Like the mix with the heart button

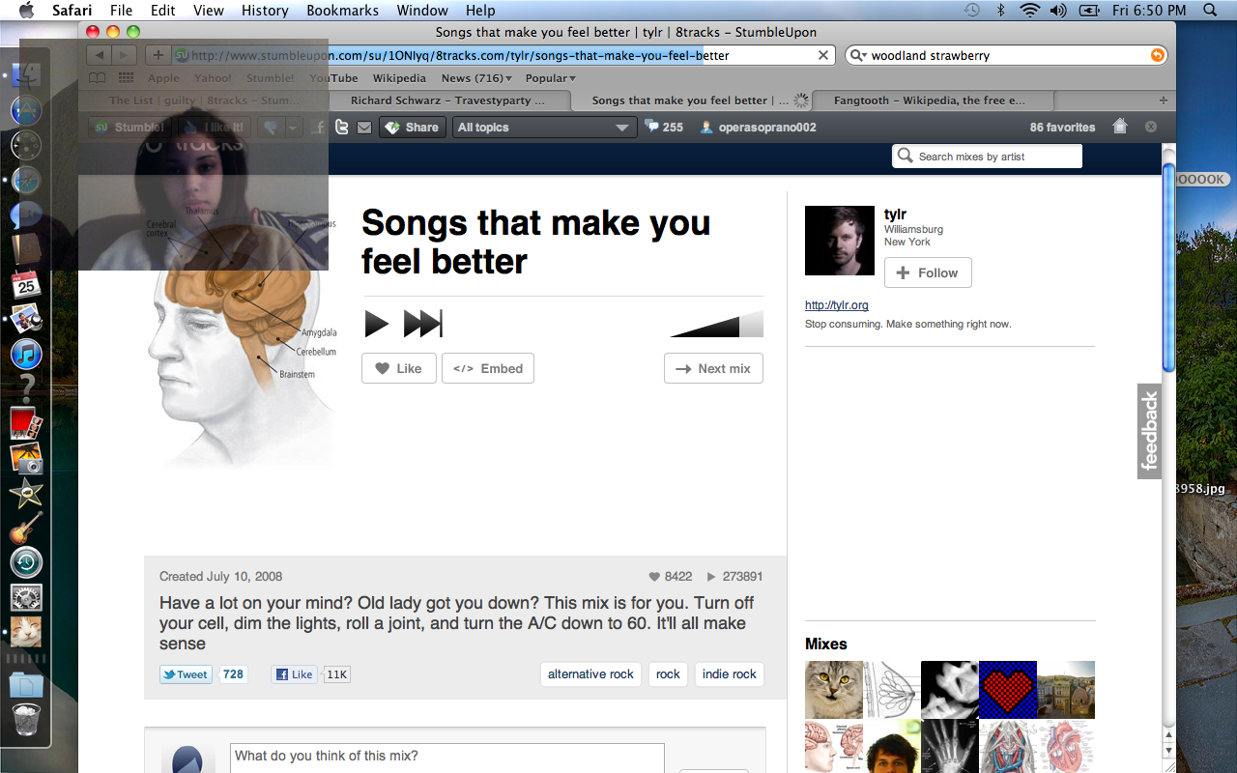398,368
